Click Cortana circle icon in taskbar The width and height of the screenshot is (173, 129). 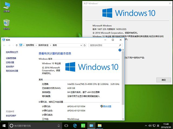11,126
